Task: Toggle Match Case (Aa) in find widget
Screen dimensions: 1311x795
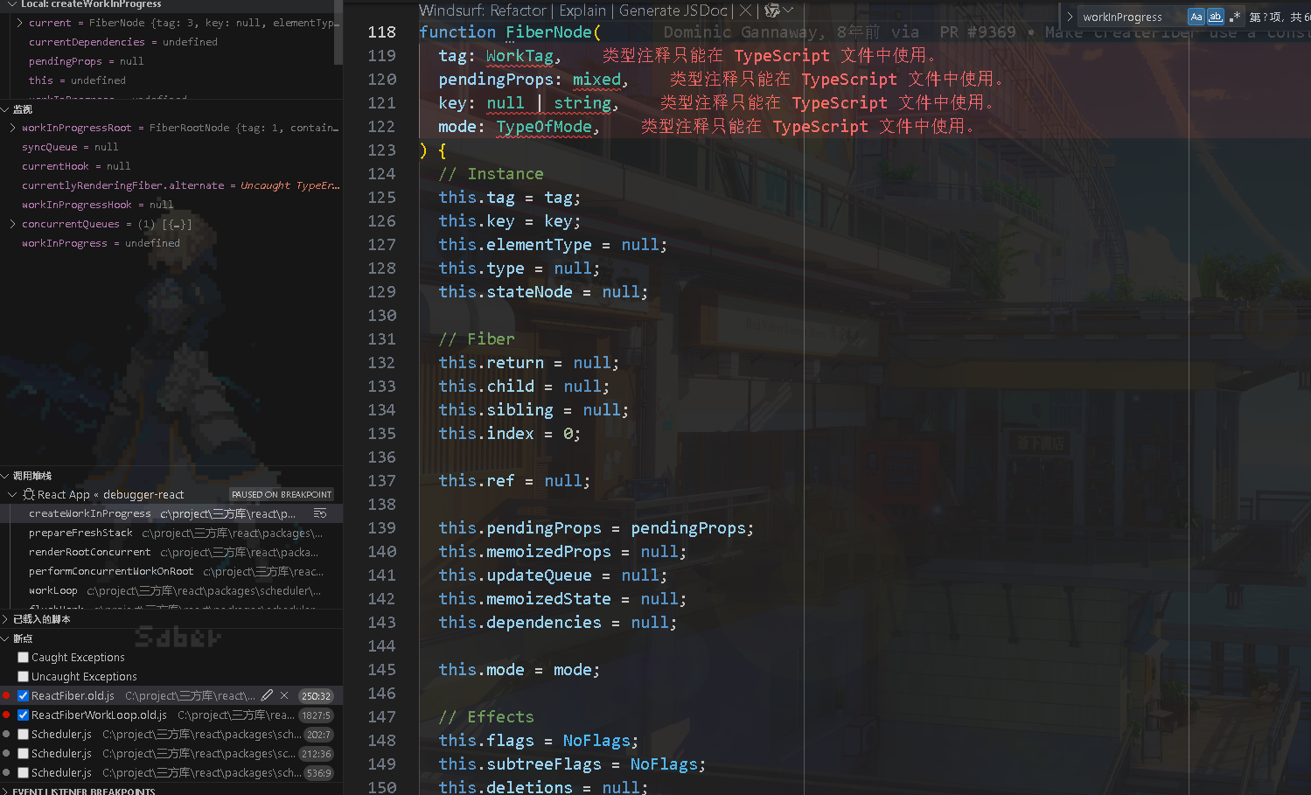Action: pyautogui.click(x=1196, y=17)
